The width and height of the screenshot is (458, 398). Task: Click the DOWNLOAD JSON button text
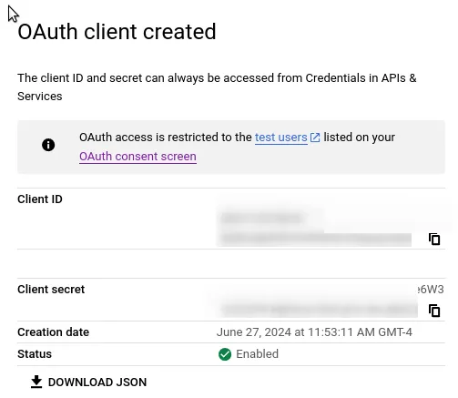pos(97,383)
